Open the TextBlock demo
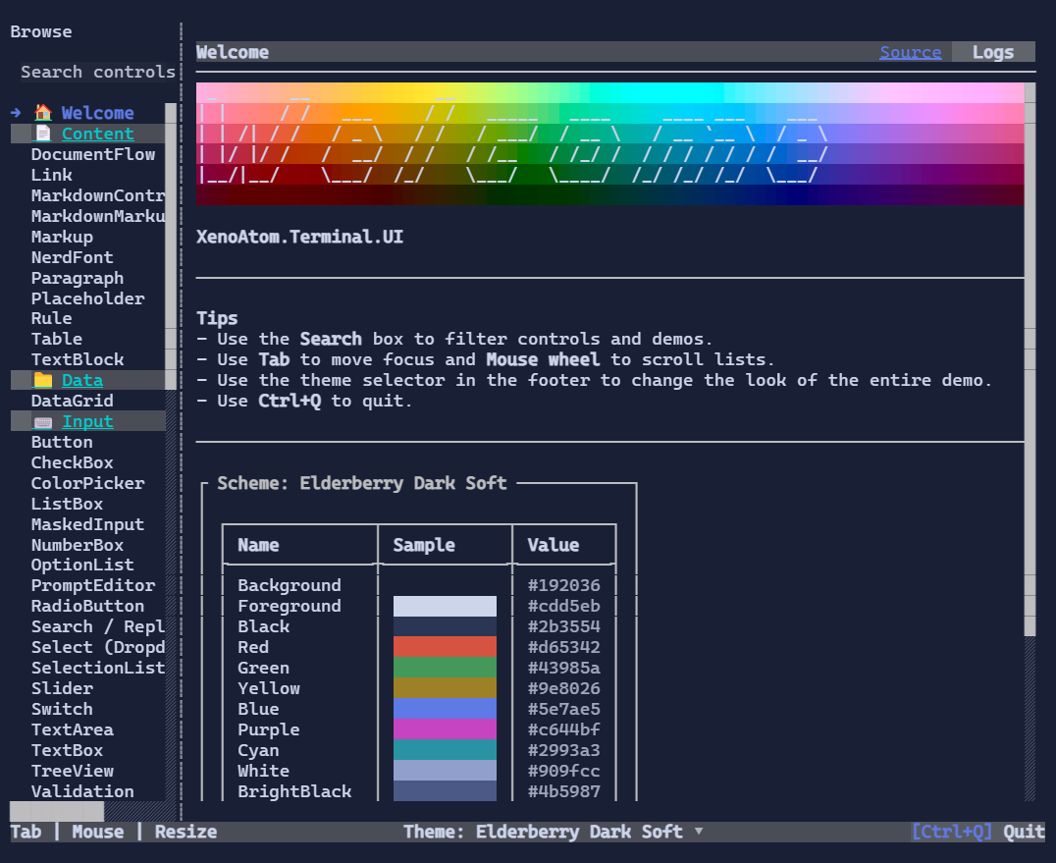The image size is (1056, 863). (x=78, y=359)
